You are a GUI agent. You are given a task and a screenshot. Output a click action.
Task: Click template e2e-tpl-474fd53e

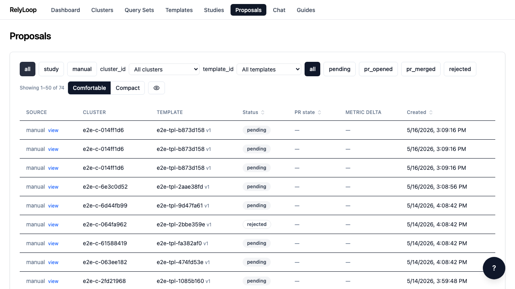(180, 262)
